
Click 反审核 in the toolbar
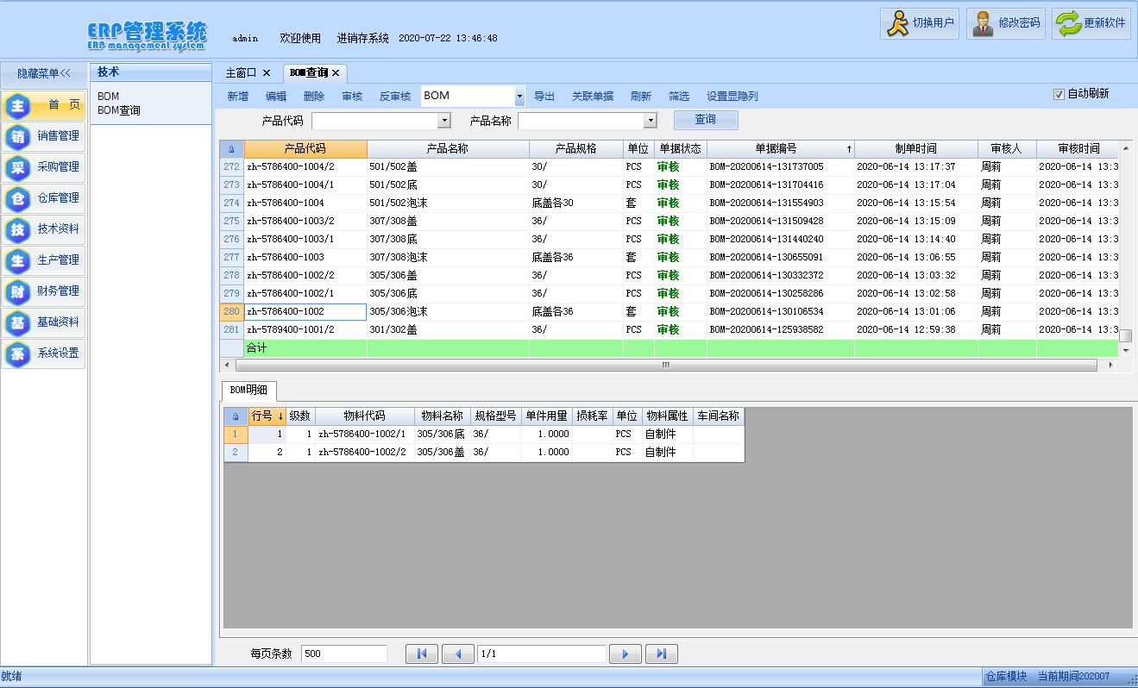tap(395, 97)
